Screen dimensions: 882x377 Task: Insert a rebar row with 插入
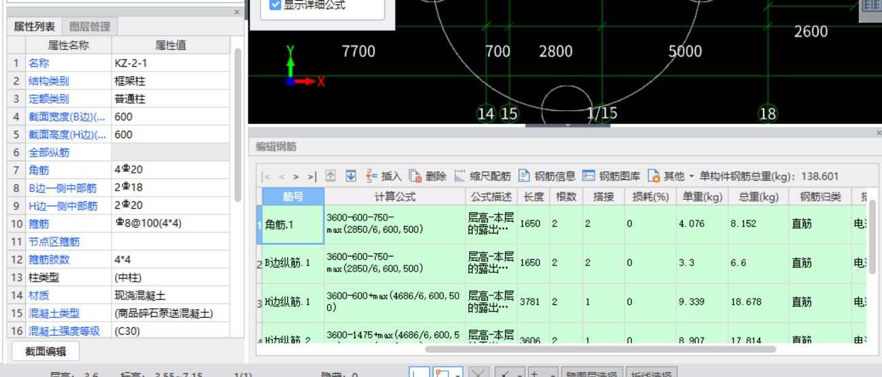(383, 176)
